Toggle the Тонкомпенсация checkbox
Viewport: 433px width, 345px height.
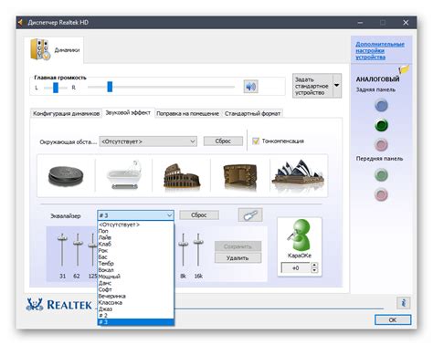click(256, 141)
